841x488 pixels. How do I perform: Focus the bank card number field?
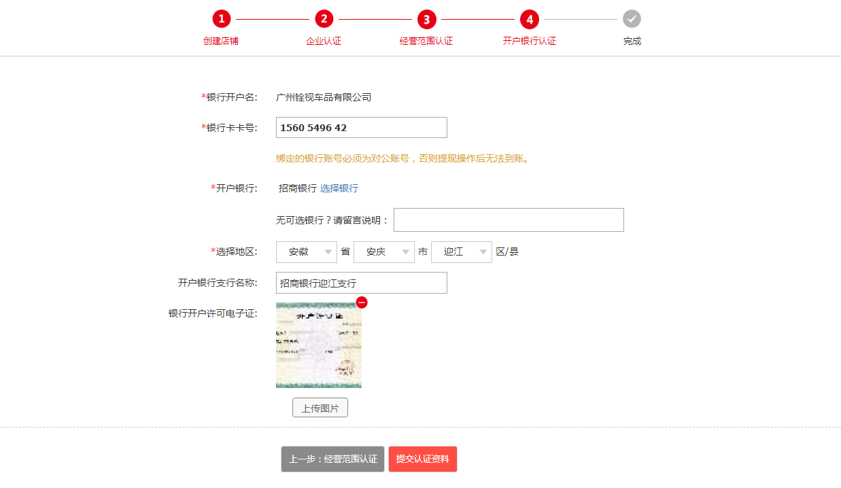tap(362, 127)
